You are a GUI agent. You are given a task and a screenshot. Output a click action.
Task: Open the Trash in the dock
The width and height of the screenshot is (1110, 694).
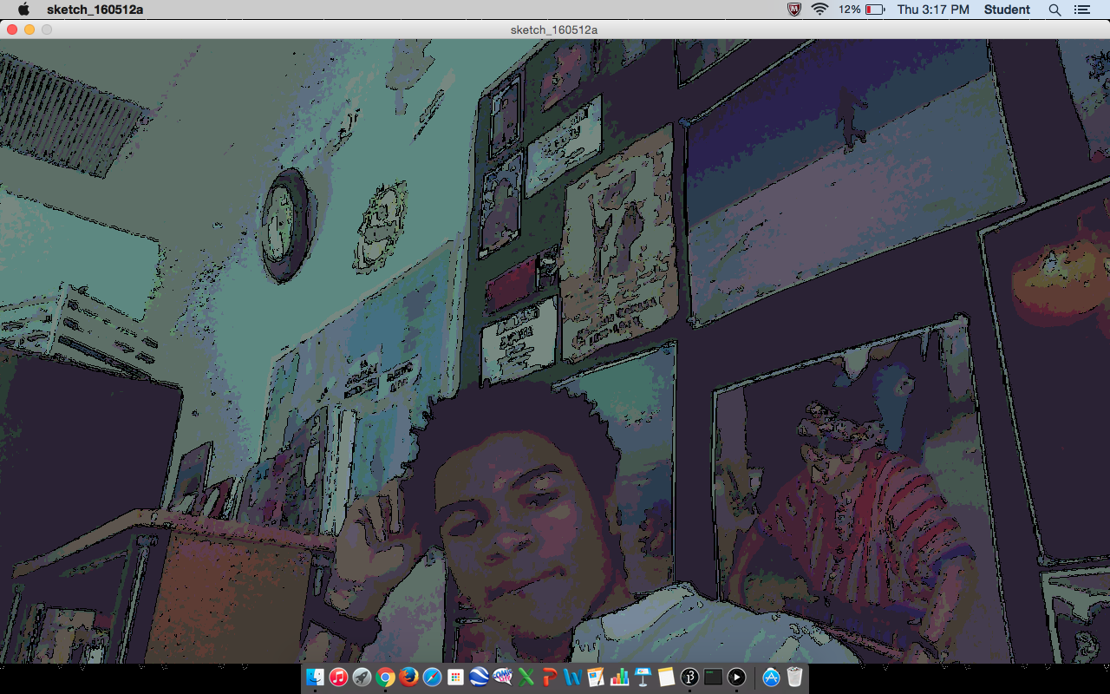pyautogui.click(x=794, y=678)
